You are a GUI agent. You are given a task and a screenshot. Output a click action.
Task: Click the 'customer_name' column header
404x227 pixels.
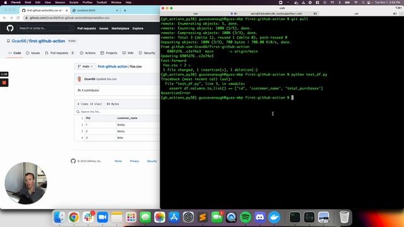[x=128, y=118]
